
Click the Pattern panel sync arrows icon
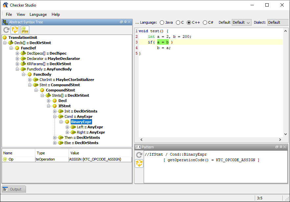coord(139,163)
